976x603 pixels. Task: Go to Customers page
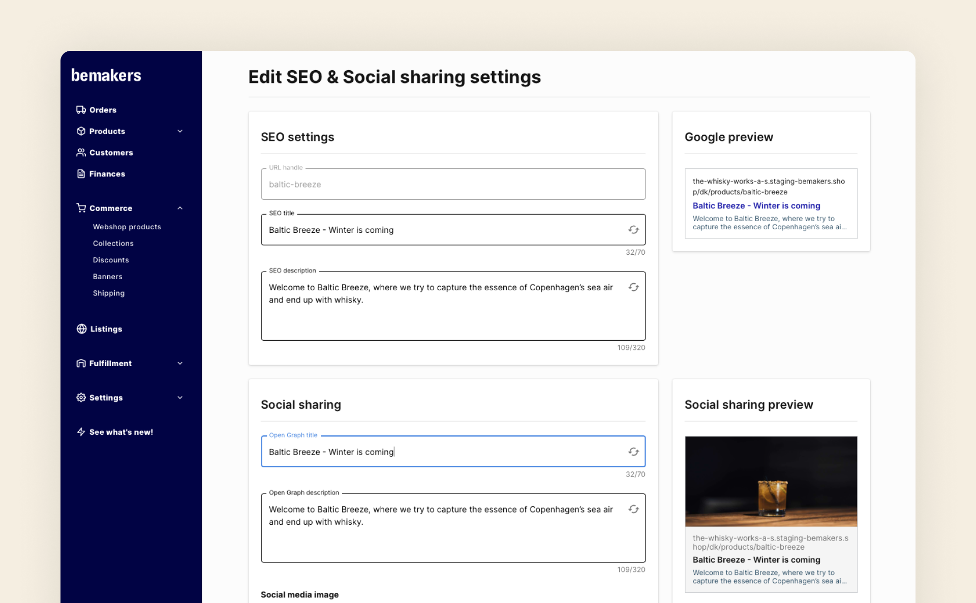[x=111, y=153]
